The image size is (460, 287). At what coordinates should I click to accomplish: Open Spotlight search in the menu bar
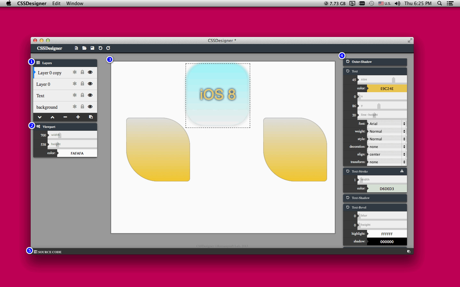(x=440, y=4)
